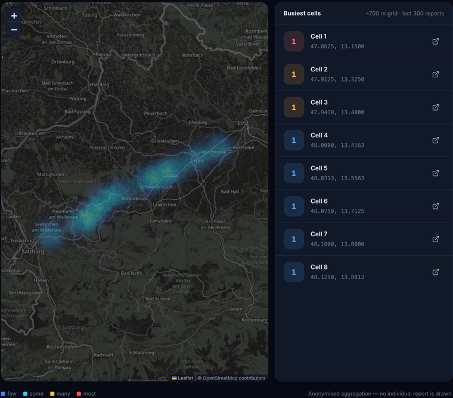Click the orange count badge of Cell 3
The height and width of the screenshot is (398, 453).
(294, 107)
